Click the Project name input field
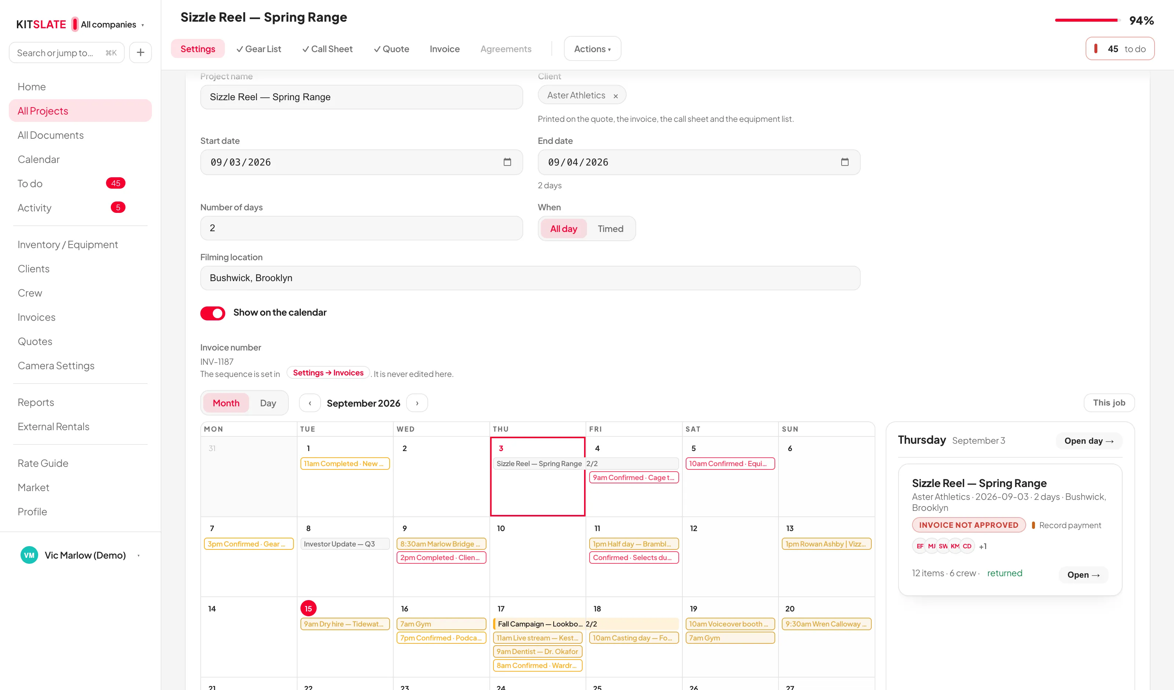The image size is (1174, 690). (361, 97)
